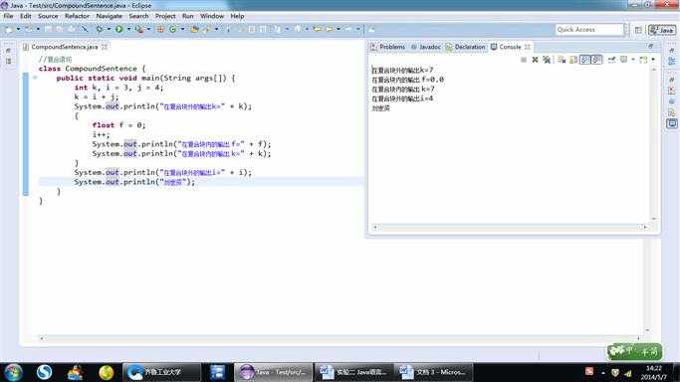Image resolution: width=680 pixels, height=382 pixels.
Task: Click the Open Type folder icon
Action: point(195,29)
